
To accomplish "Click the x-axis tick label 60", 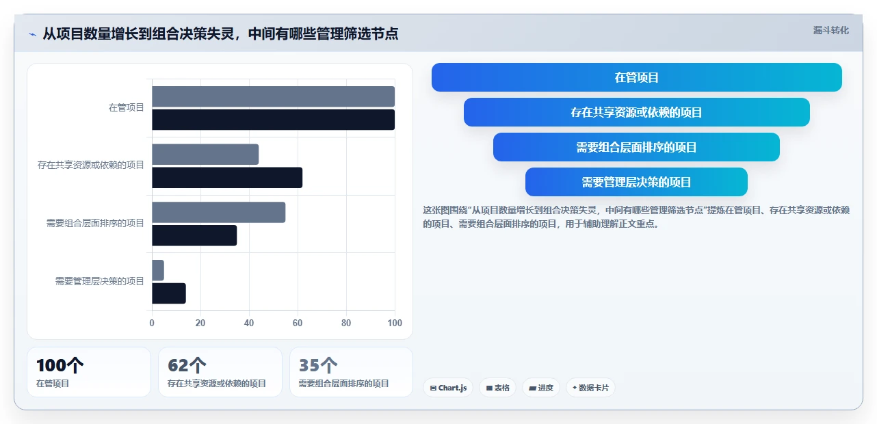I will [298, 323].
